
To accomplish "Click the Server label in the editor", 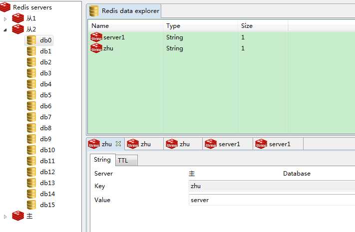I will 103,174.
